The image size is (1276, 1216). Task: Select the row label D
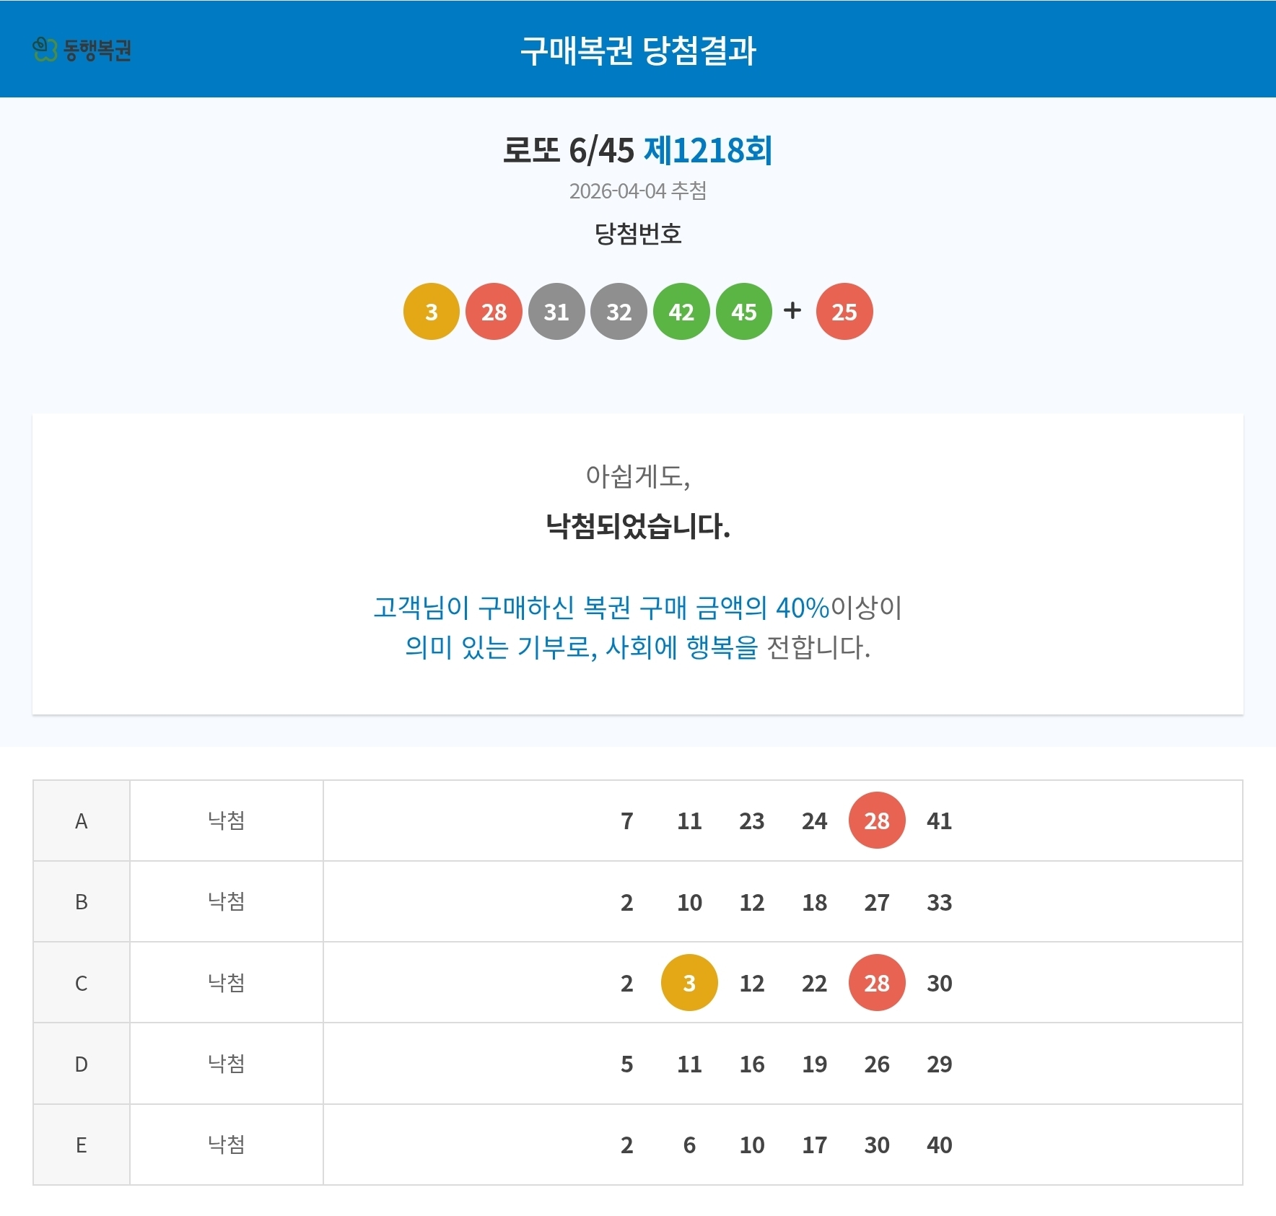point(82,1064)
